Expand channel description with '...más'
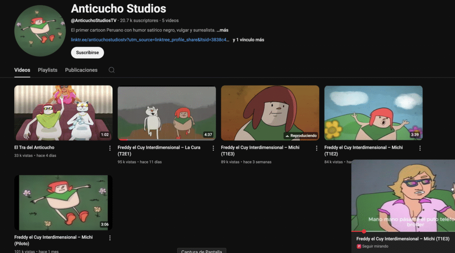 coord(223,30)
